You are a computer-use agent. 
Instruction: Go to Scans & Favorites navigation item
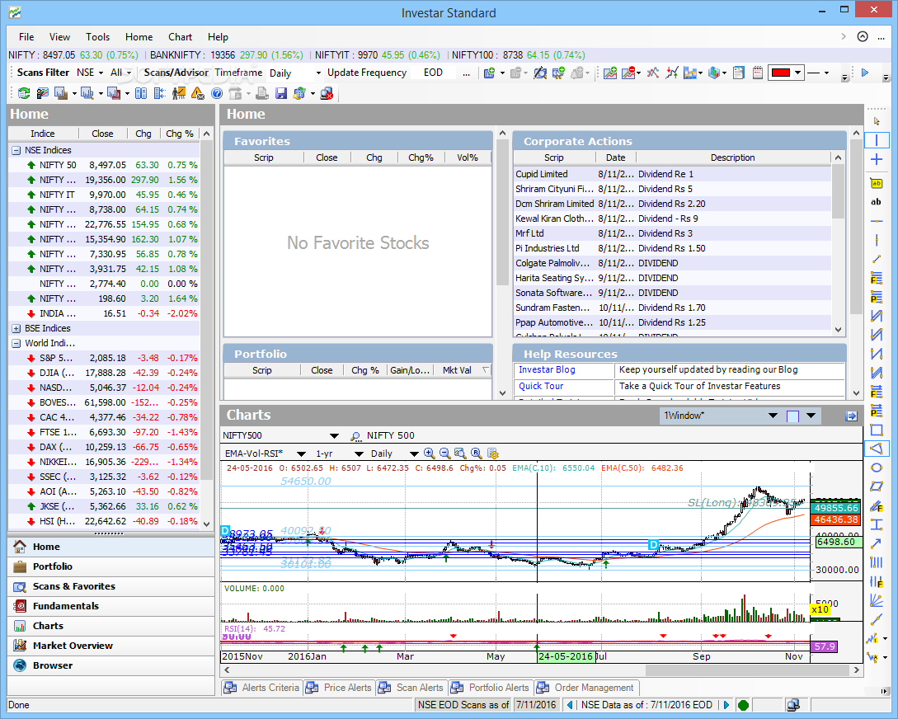[x=111, y=586]
